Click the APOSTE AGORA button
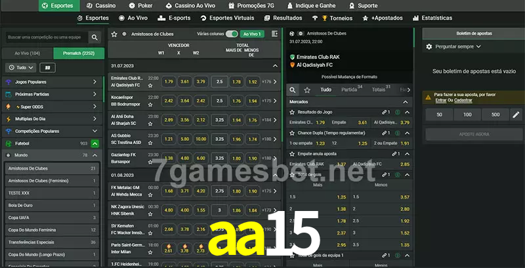The height and width of the screenshot is (268, 525). (x=474, y=134)
